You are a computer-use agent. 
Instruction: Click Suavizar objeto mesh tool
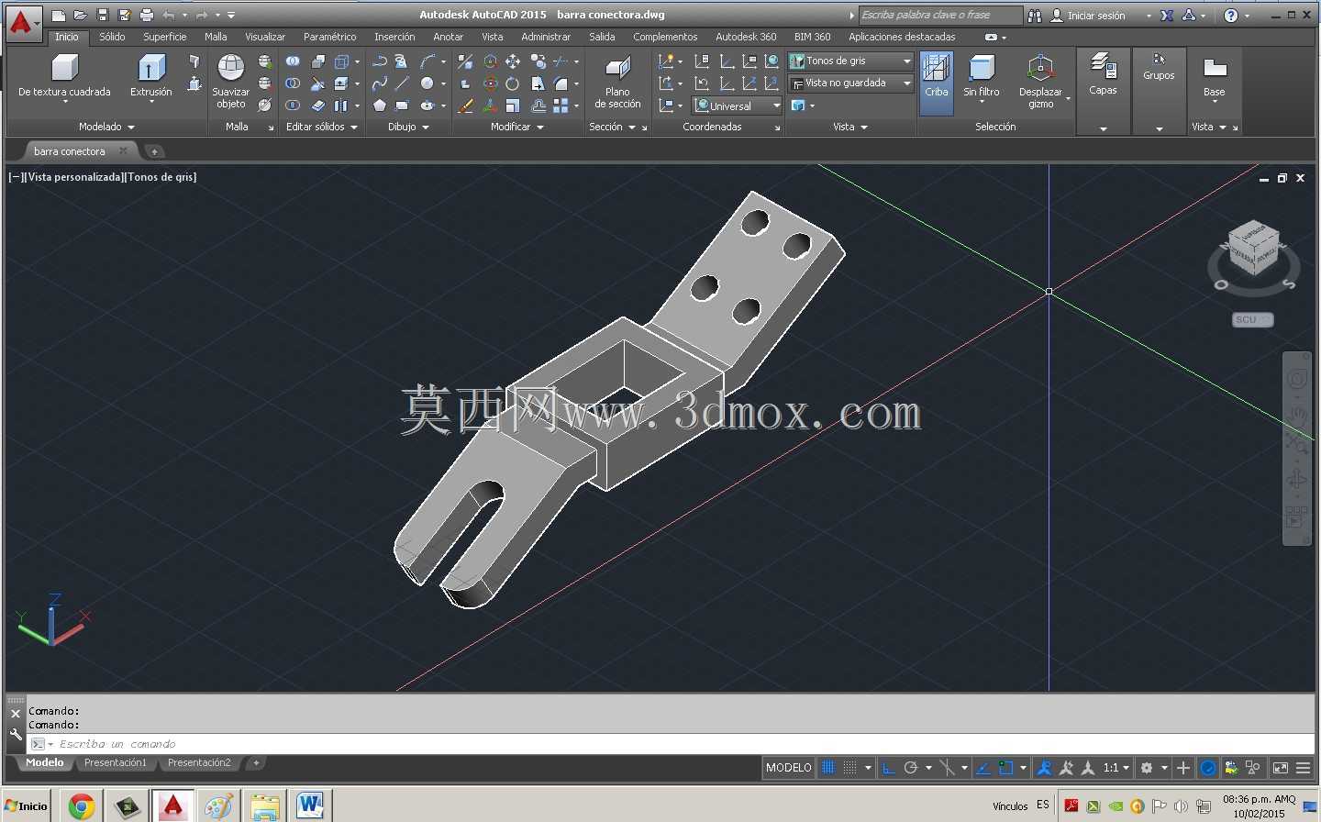point(230,81)
